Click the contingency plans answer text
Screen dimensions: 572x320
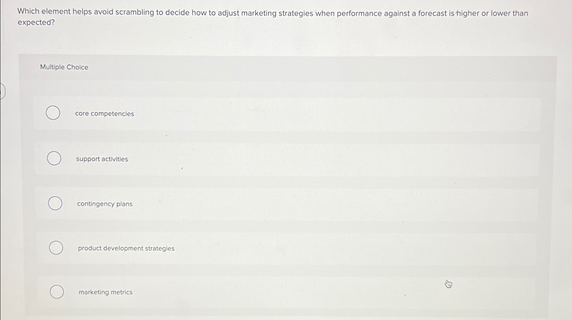(105, 204)
